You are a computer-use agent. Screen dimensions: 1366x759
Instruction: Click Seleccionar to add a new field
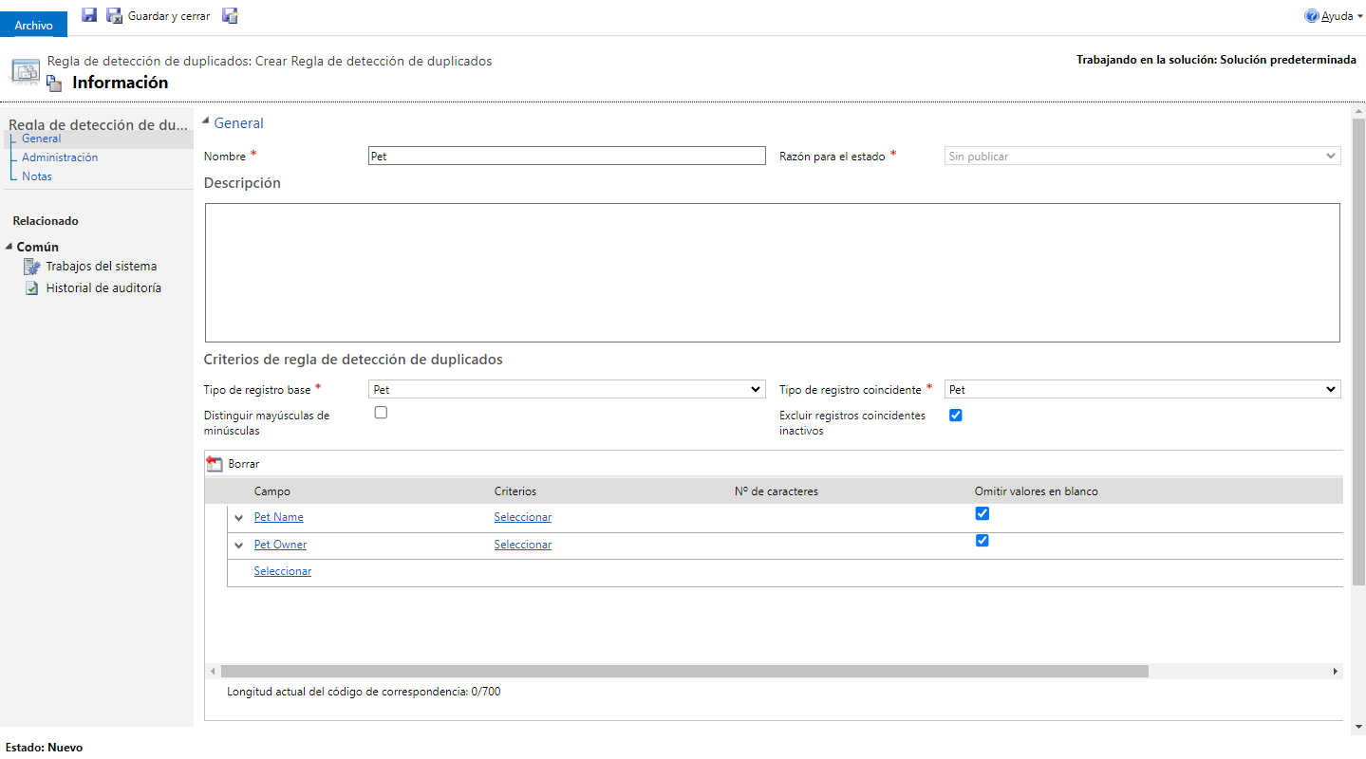pyautogui.click(x=283, y=571)
